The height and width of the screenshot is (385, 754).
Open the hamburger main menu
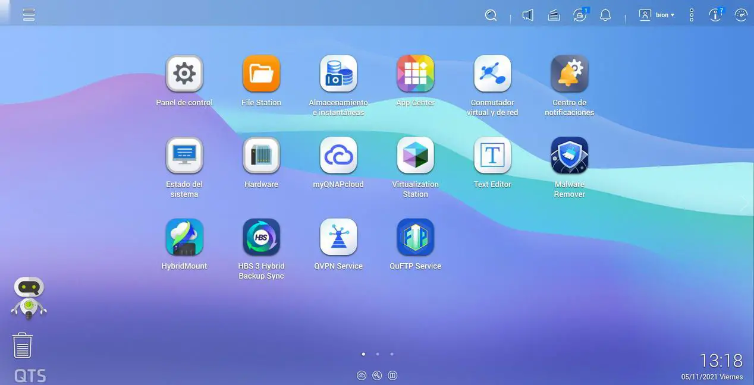point(28,14)
